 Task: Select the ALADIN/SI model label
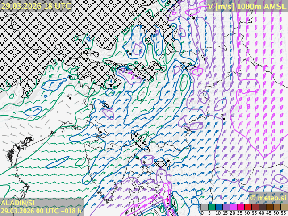click(18, 203)
